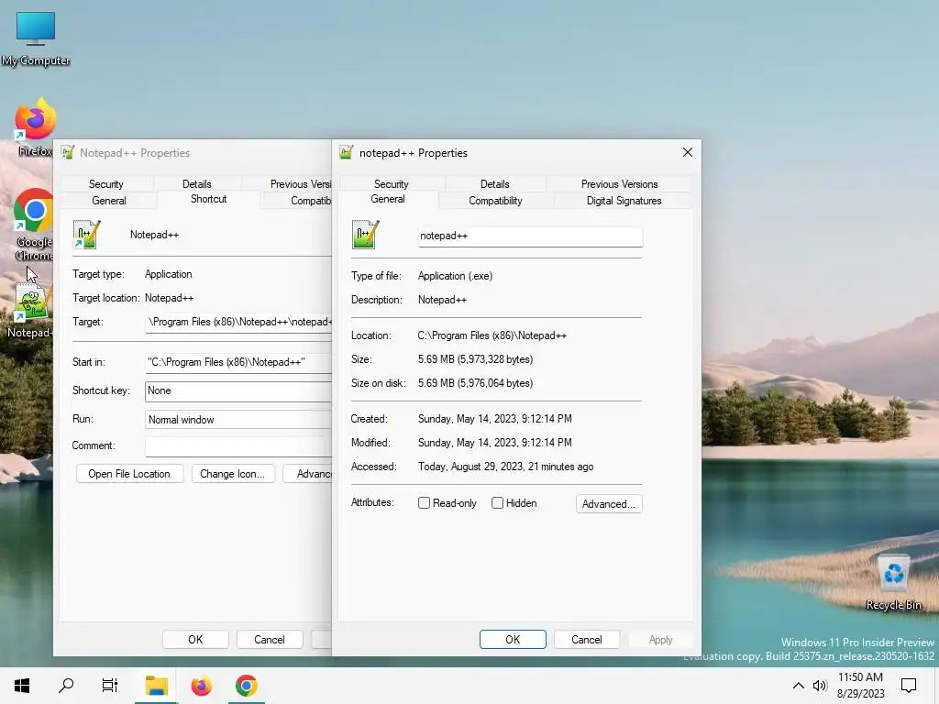Toggle the Hidden attribute checkbox
Viewport: 939px width, 704px height.
pyautogui.click(x=497, y=503)
